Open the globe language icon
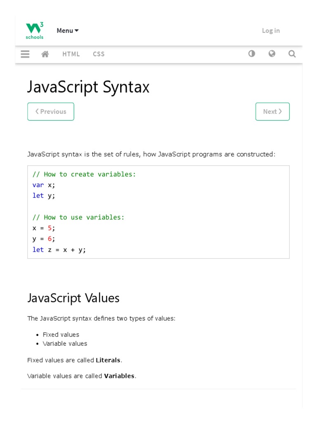 [x=272, y=54]
